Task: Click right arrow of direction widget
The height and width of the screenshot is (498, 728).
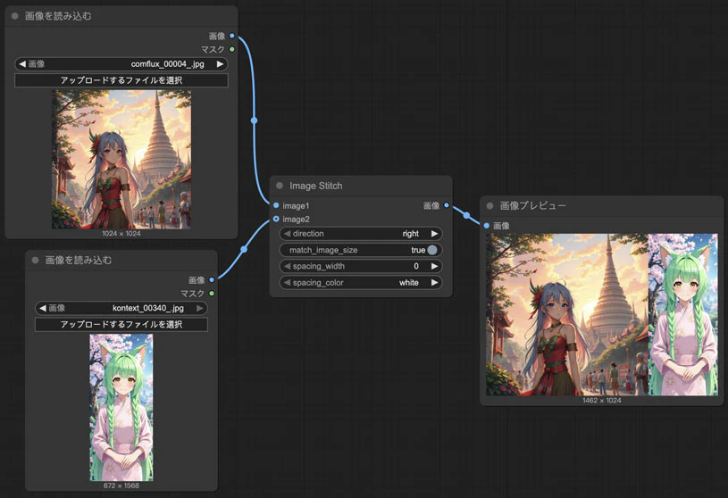Action: (x=435, y=234)
